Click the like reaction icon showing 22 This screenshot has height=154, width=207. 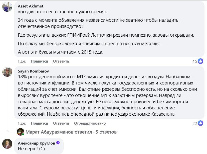click(200, 123)
